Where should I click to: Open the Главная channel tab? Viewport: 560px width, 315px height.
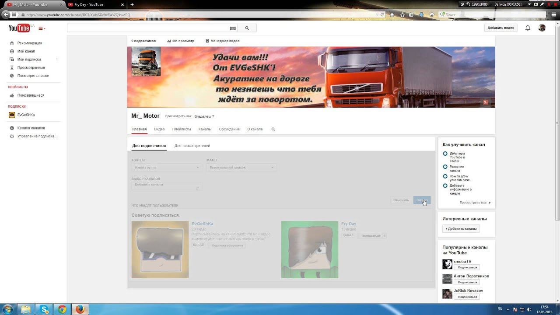(140, 129)
